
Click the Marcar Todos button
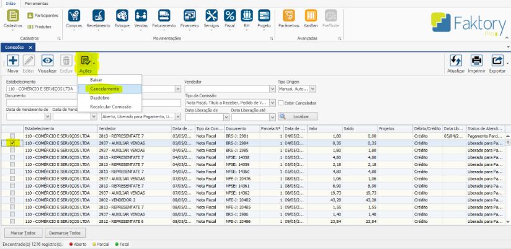24,233
